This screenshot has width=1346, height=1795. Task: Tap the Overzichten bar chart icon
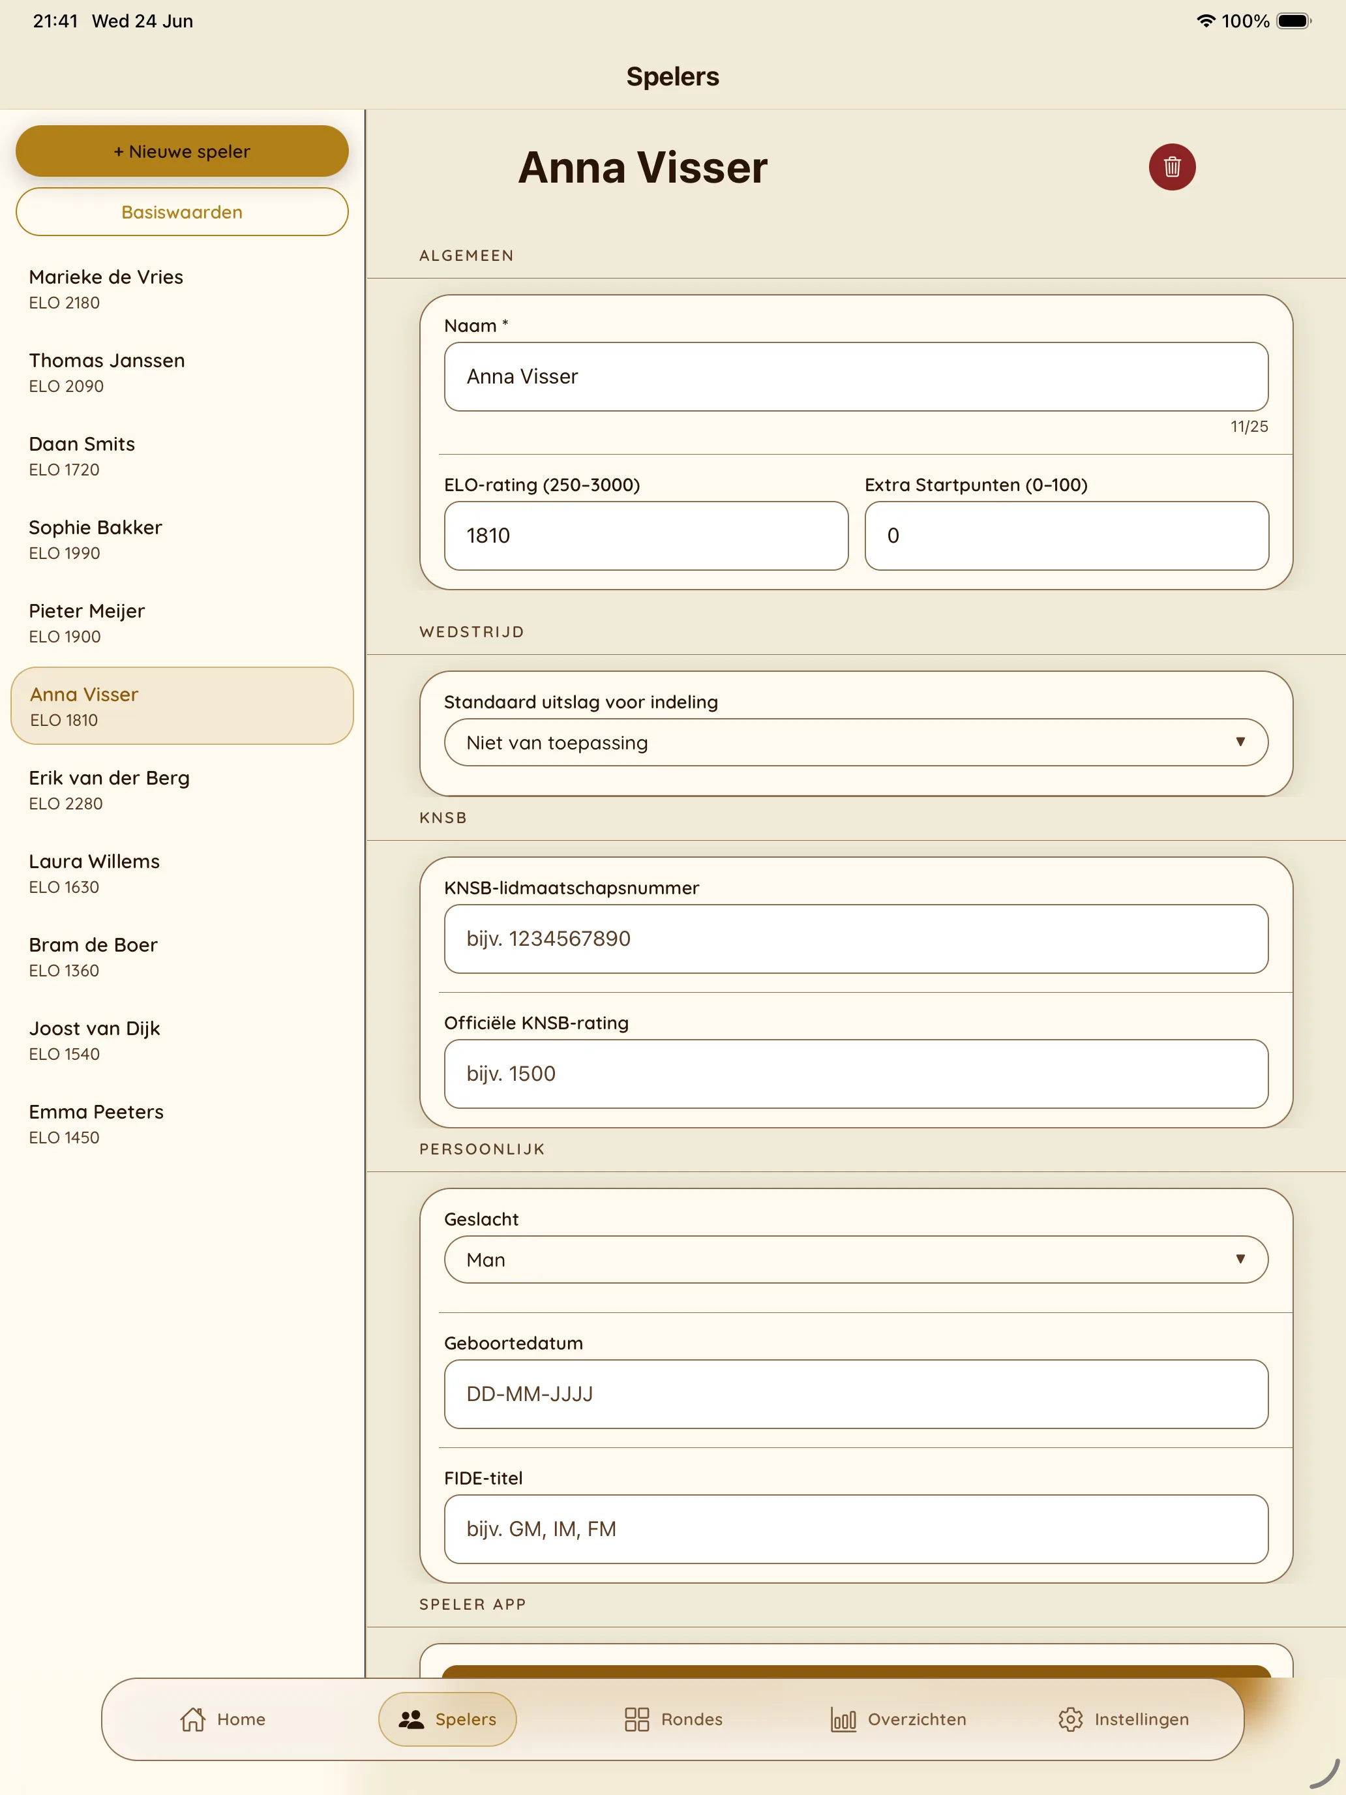click(843, 1719)
